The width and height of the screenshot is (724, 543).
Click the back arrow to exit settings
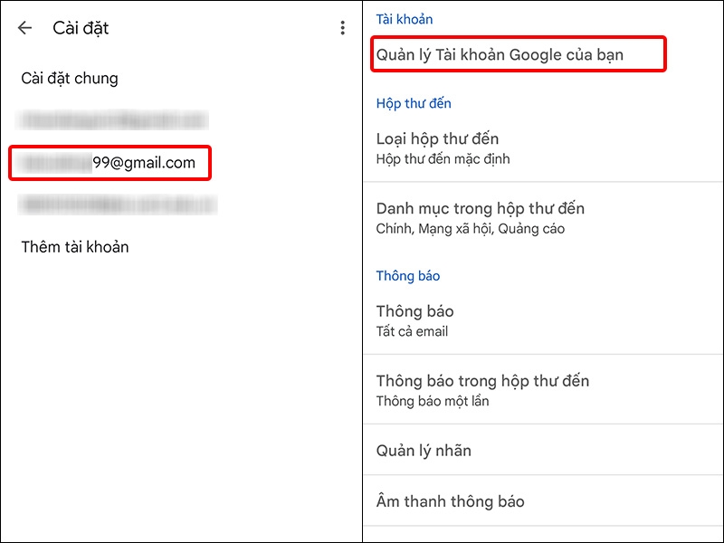point(24,28)
